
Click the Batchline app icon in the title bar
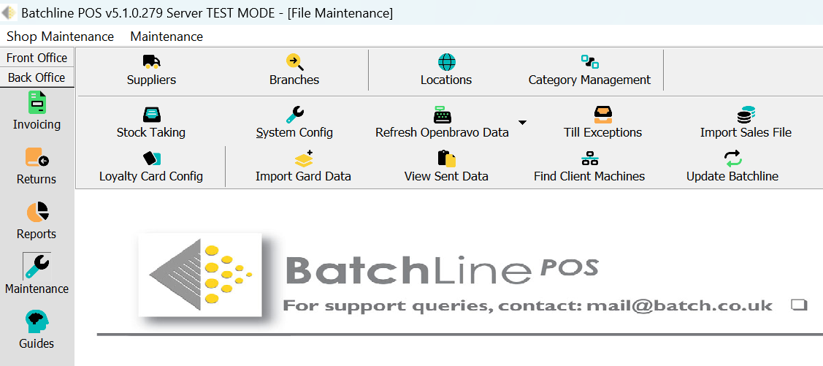tap(9, 12)
